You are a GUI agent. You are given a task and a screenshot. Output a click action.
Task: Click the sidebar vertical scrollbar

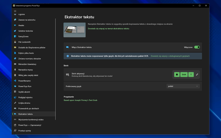(x=55, y=69)
